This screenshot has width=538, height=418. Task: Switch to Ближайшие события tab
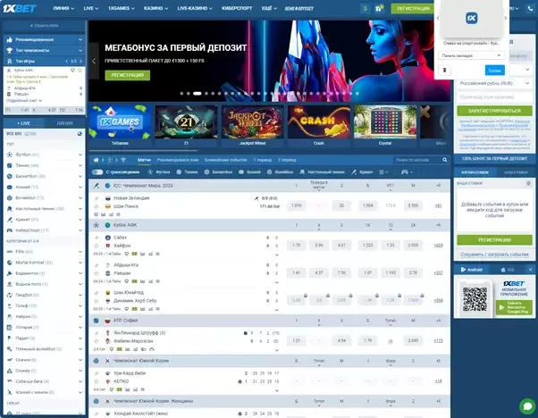[226, 160]
